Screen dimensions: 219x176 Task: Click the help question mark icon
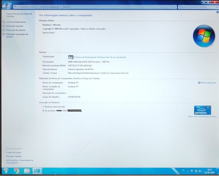point(217,12)
